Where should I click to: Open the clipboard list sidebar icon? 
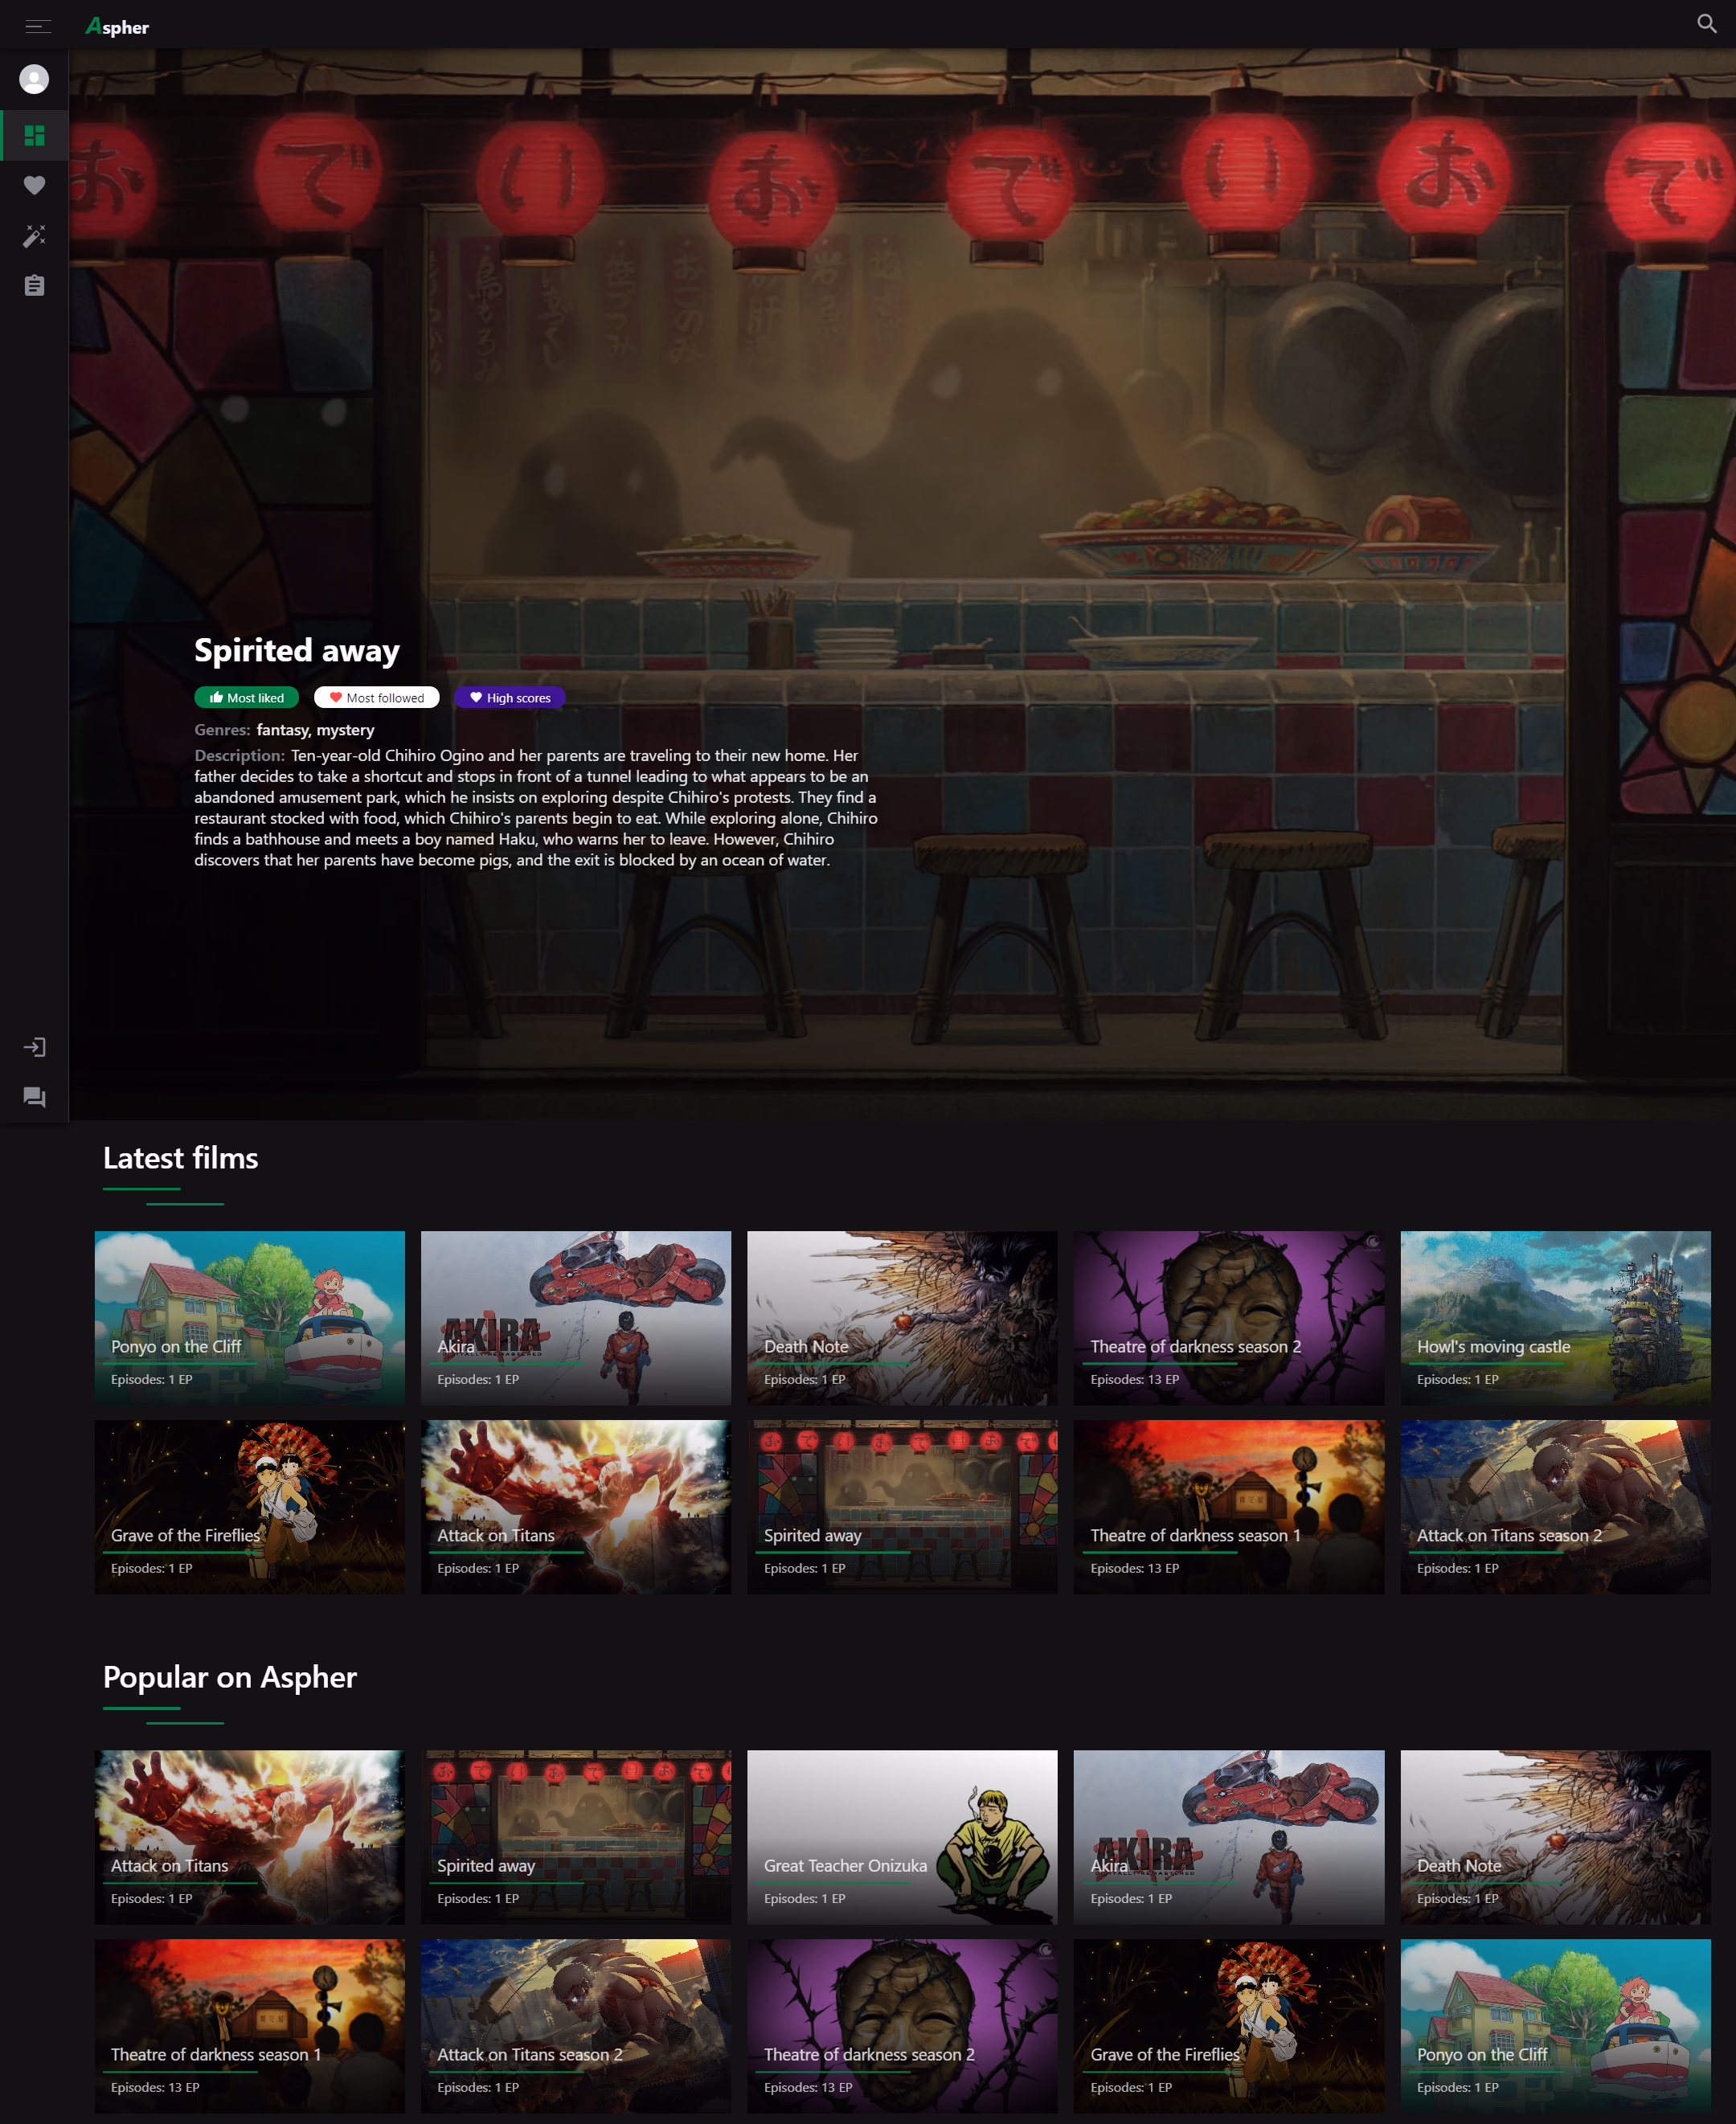(34, 286)
